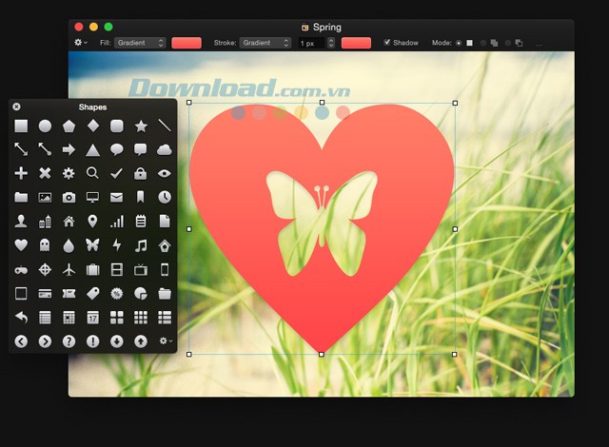Toggle the Shadow checkbox
This screenshot has height=447, width=609.
[387, 42]
